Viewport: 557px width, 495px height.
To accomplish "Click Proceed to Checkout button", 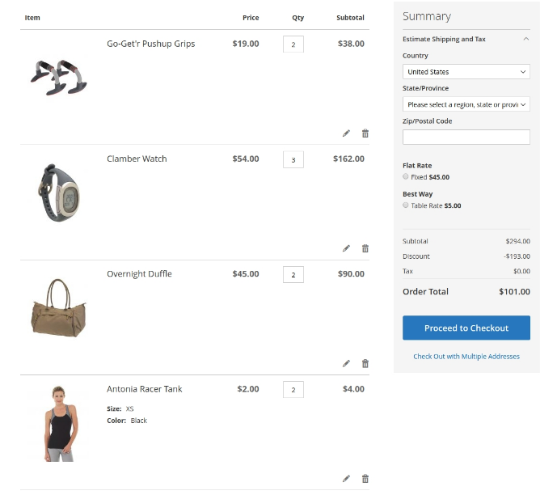I will (466, 328).
